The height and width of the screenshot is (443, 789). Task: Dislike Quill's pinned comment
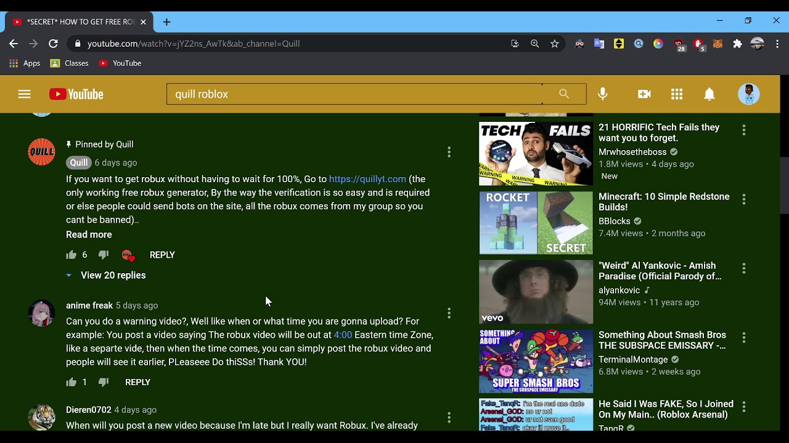pos(104,255)
